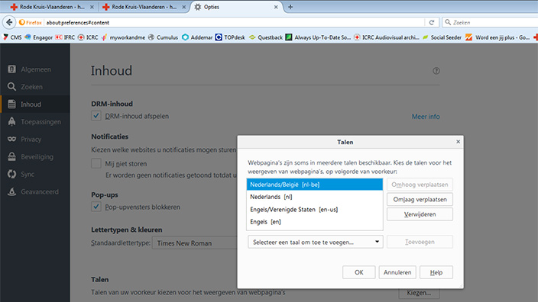
Task: Click Help button in Talen dialog
Action: click(436, 272)
